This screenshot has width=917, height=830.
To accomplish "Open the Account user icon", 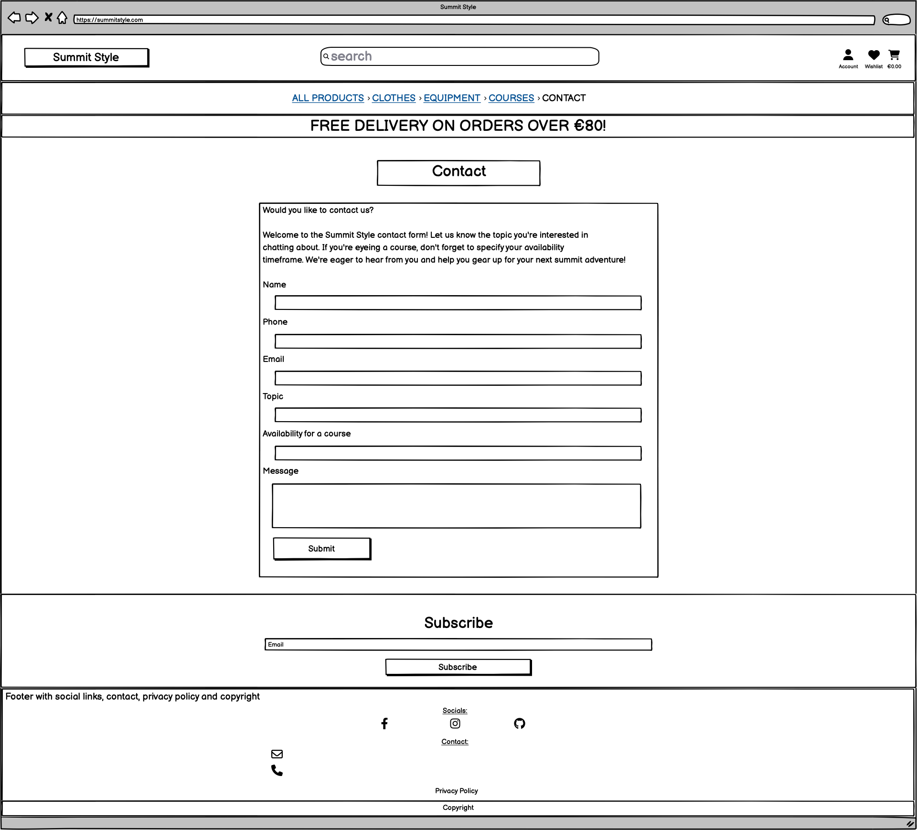I will coord(848,55).
